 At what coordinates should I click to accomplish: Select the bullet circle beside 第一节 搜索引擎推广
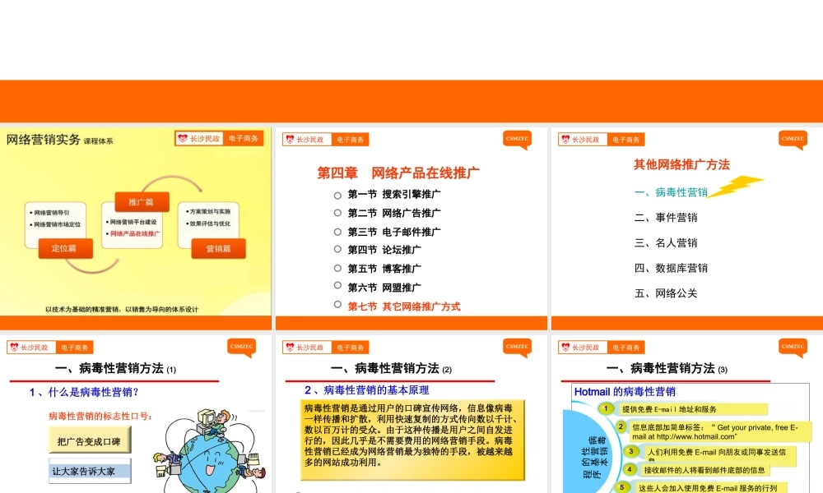point(337,195)
